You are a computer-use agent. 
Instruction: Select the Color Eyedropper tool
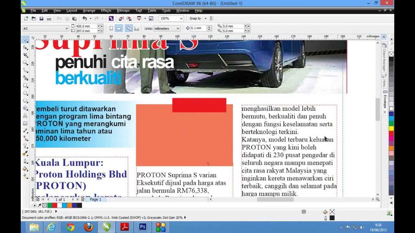pyautogui.click(x=25, y=154)
